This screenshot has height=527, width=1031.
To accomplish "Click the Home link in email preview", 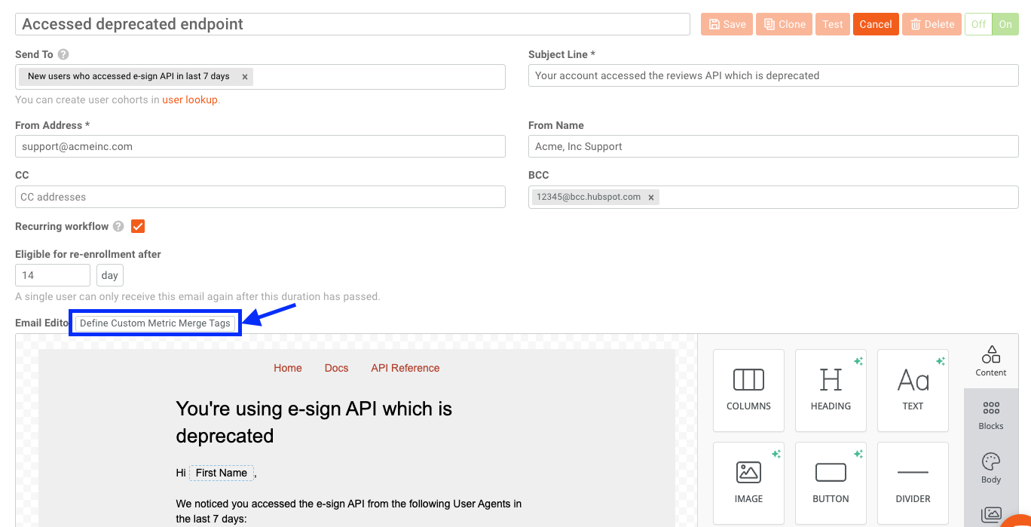I will coord(288,368).
